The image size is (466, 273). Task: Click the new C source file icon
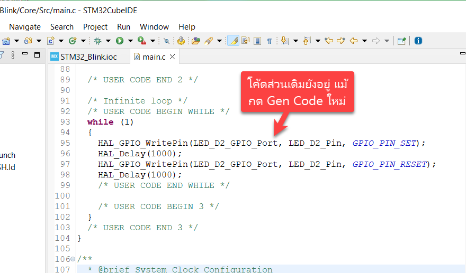pyautogui.click(x=50, y=41)
